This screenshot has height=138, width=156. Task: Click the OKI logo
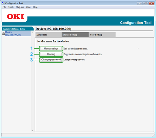coord(15,17)
